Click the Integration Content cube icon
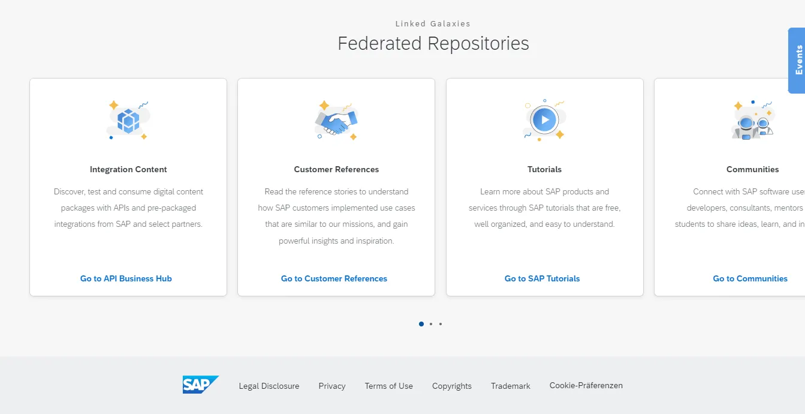 128,121
